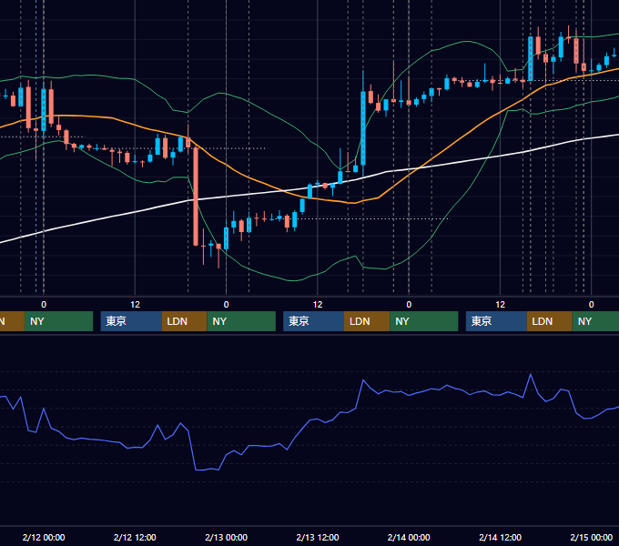Screen dimensions: 619x546
Task: Click the LDN session block on 2/12
Action: (185, 321)
